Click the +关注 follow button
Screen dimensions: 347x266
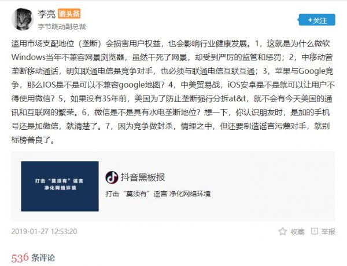coord(317,20)
